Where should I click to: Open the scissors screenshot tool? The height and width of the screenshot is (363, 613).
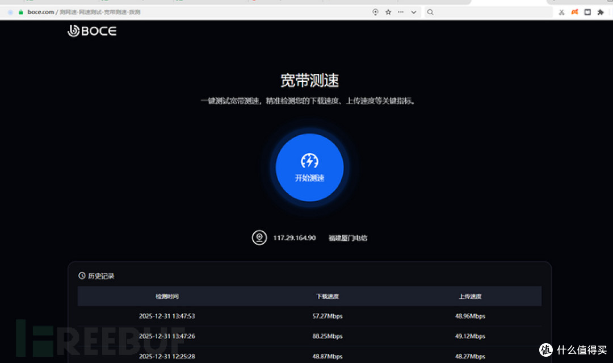[561, 12]
